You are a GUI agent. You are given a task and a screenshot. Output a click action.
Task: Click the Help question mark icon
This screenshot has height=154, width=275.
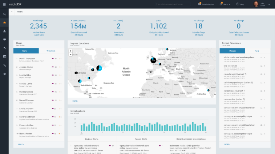tap(239, 4)
